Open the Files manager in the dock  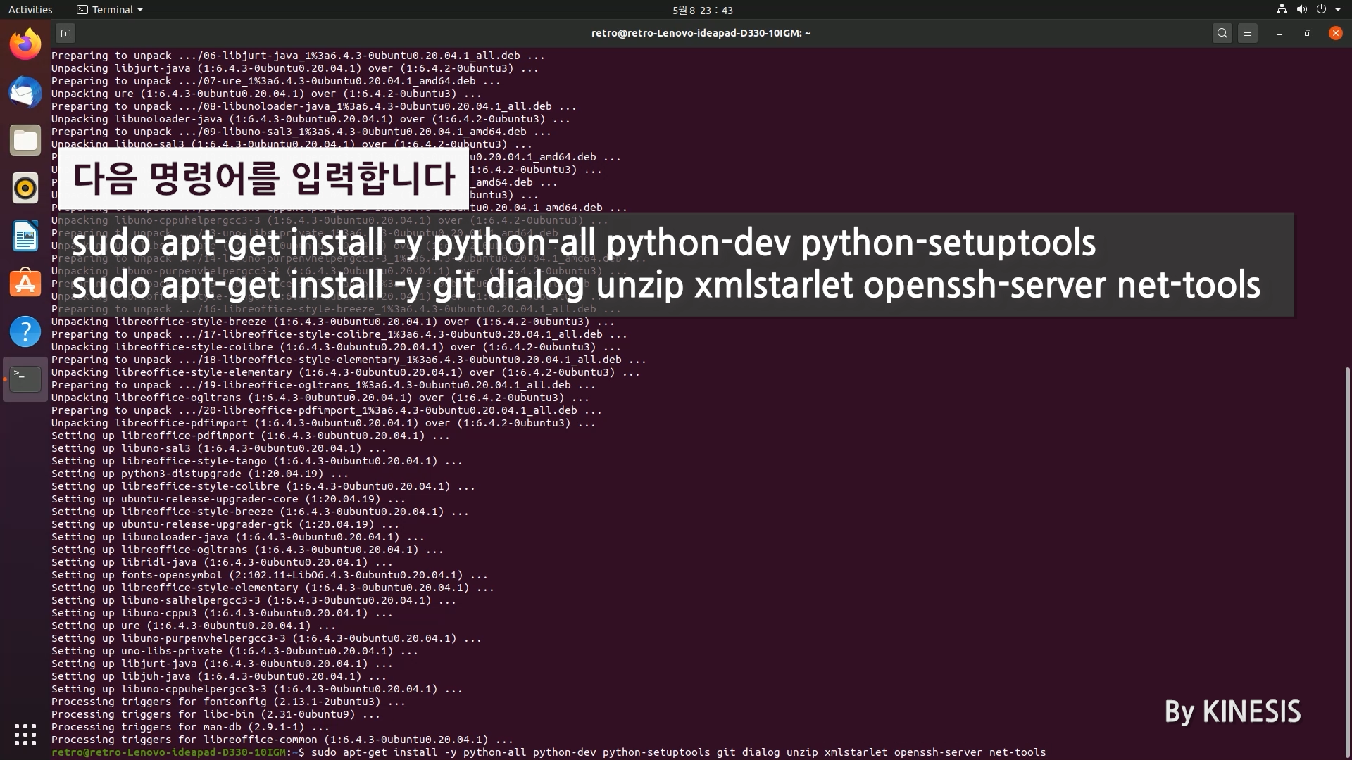point(25,141)
